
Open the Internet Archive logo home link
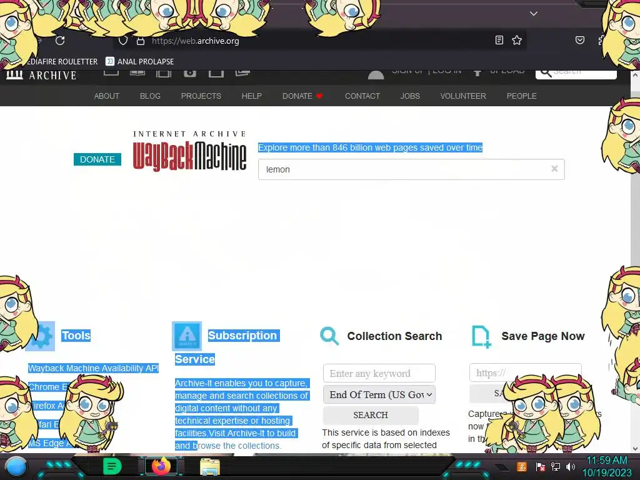pyautogui.click(x=41, y=75)
